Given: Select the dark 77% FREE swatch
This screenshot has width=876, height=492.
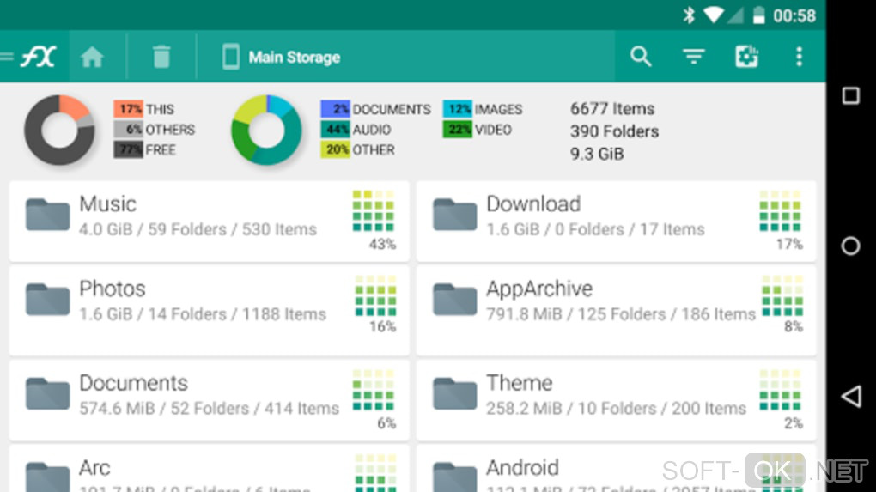Looking at the screenshot, I should pyautogui.click(x=129, y=149).
